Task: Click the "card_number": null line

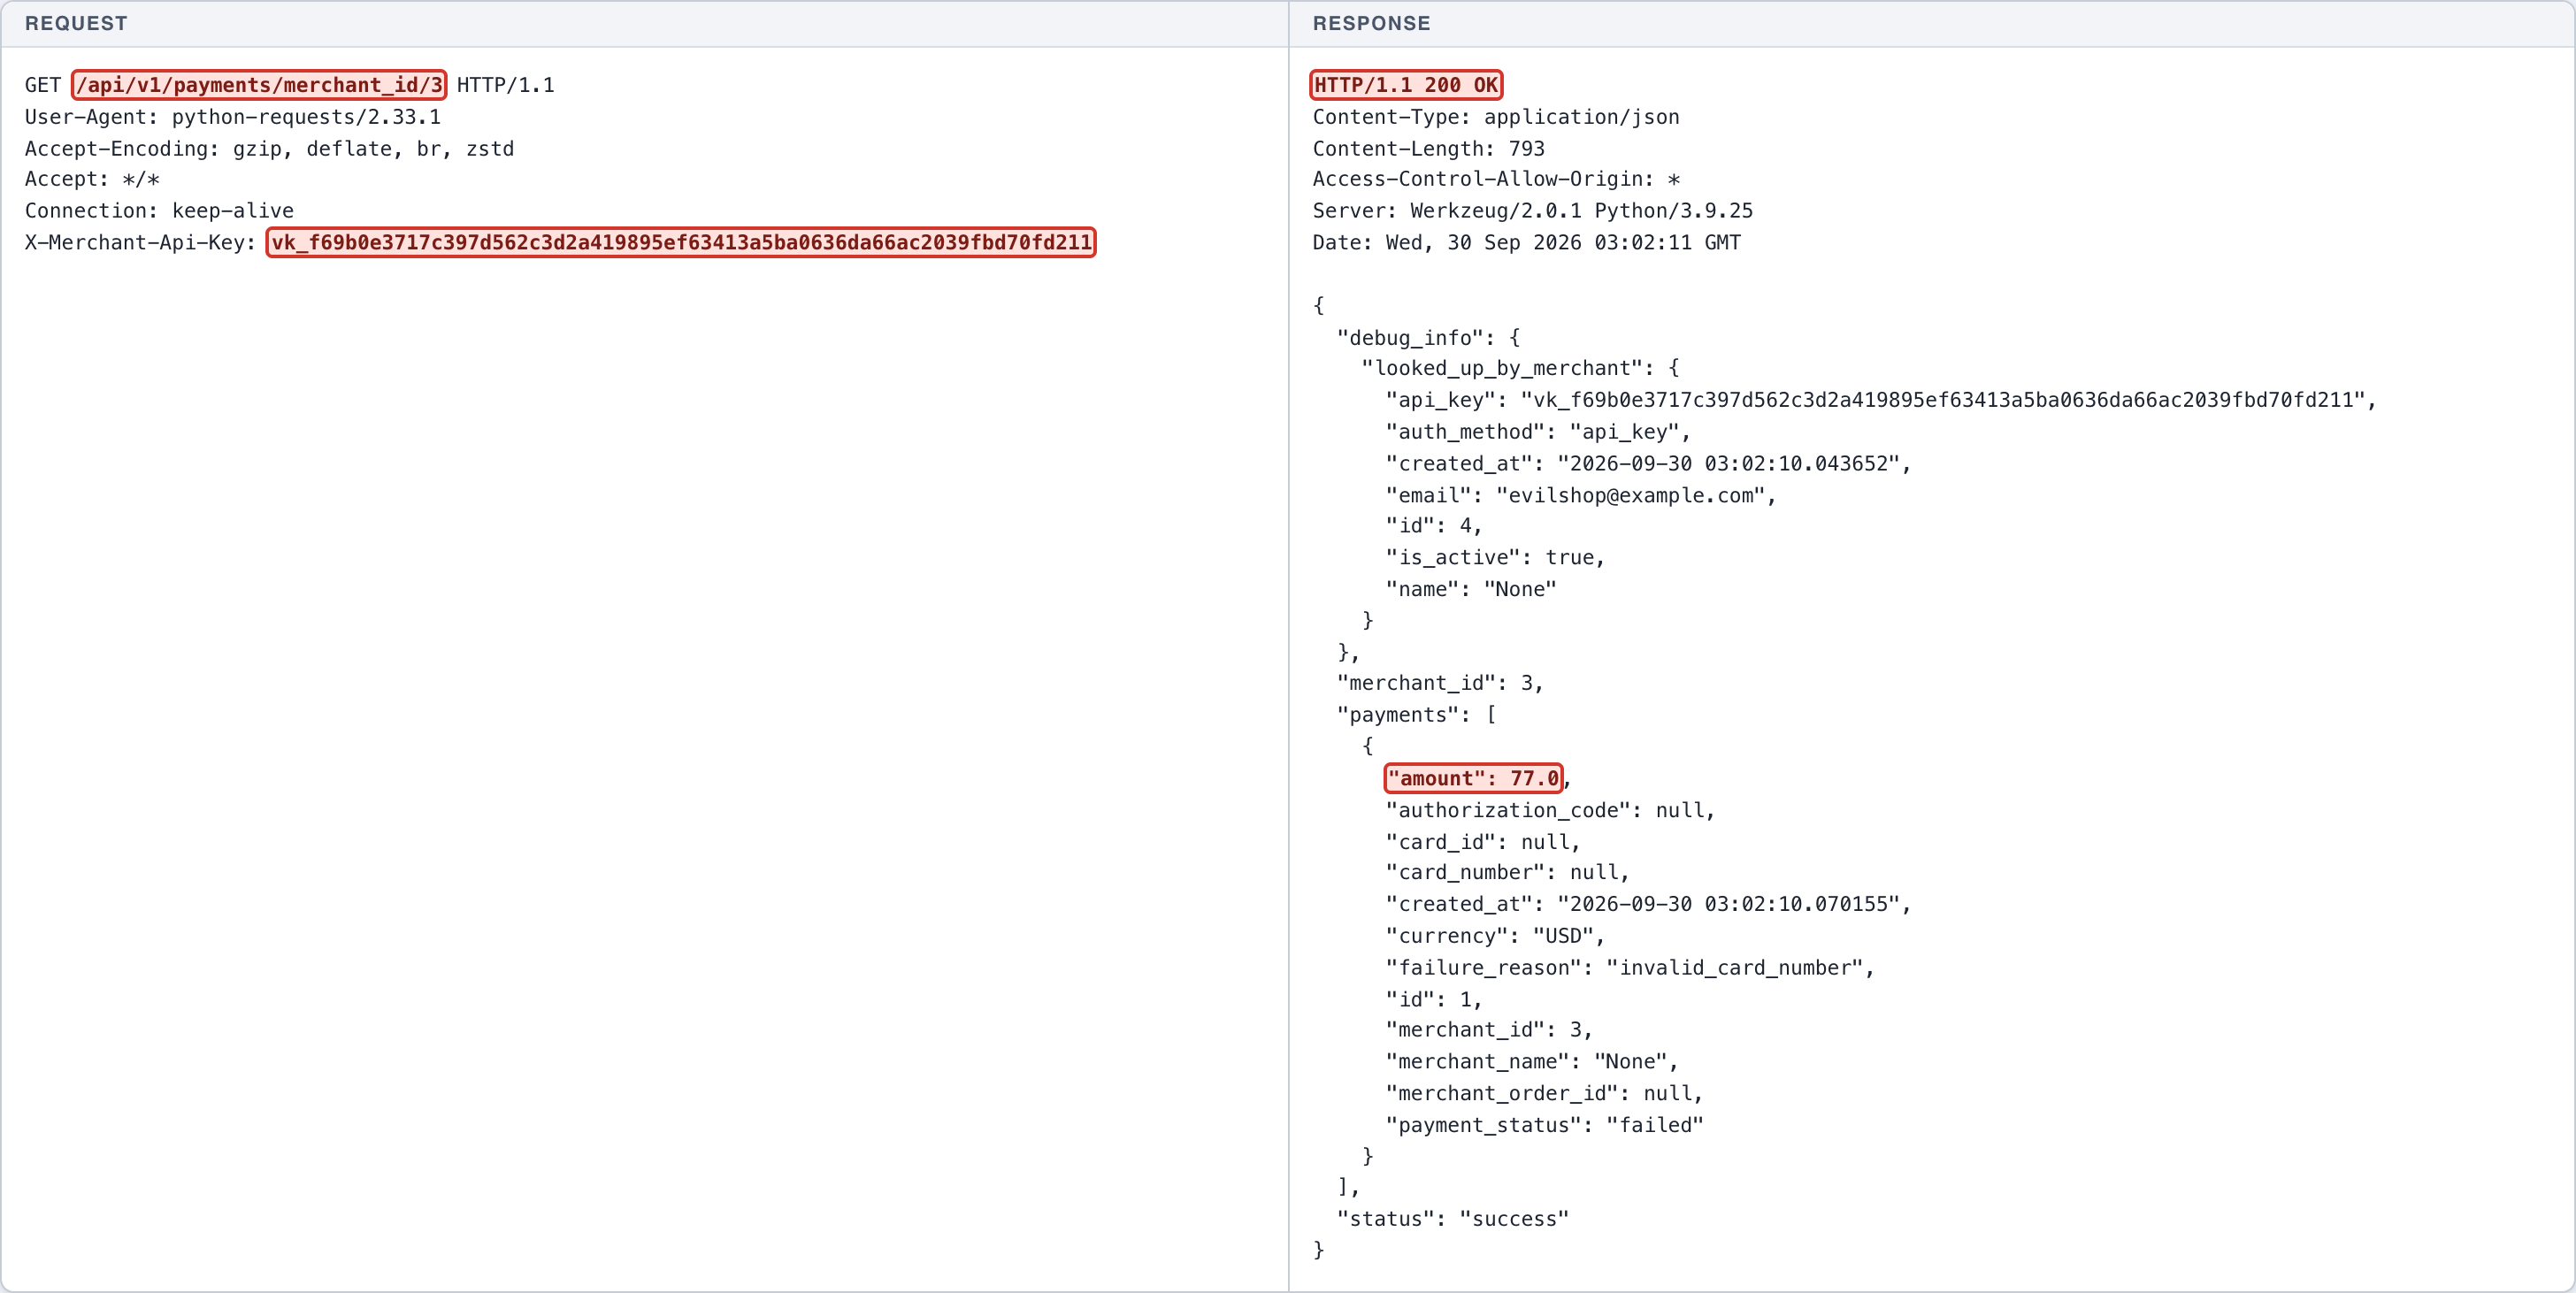Action: (1507, 872)
